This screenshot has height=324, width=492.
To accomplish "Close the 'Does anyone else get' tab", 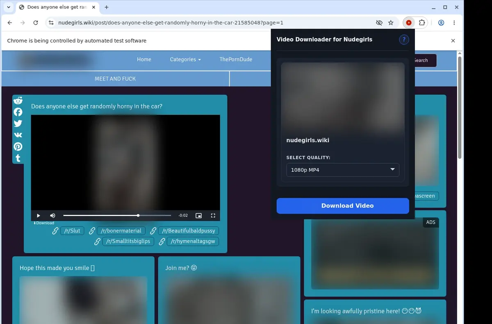I will coord(93,7).
